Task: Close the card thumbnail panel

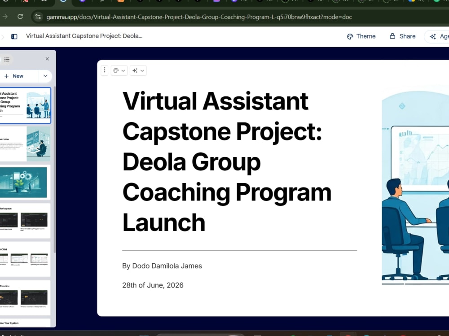Action: (47, 59)
